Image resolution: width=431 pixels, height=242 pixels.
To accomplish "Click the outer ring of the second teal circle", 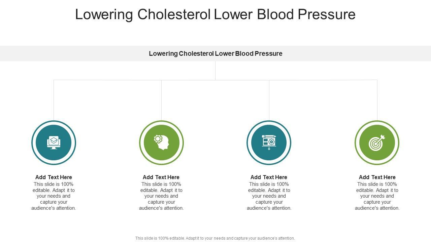I will click(247, 143).
